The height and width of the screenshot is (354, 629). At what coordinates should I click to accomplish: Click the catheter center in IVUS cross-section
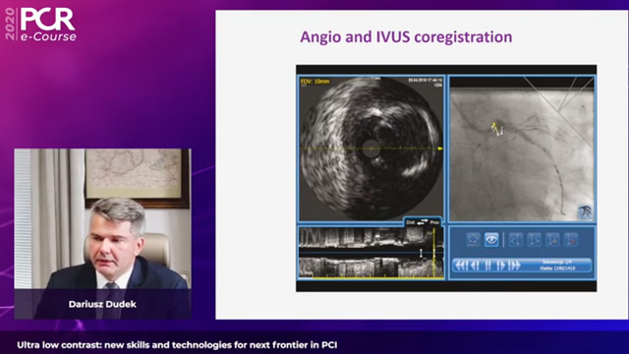coord(372,148)
